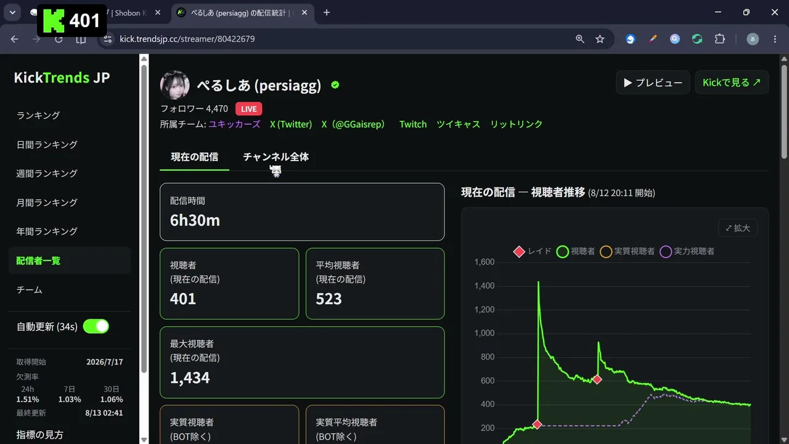
Task: Open the page zoom magnifier icon
Action: [x=580, y=39]
